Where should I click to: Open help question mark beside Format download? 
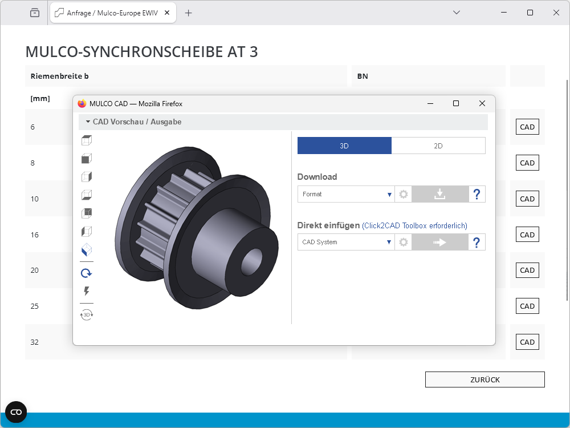(477, 195)
